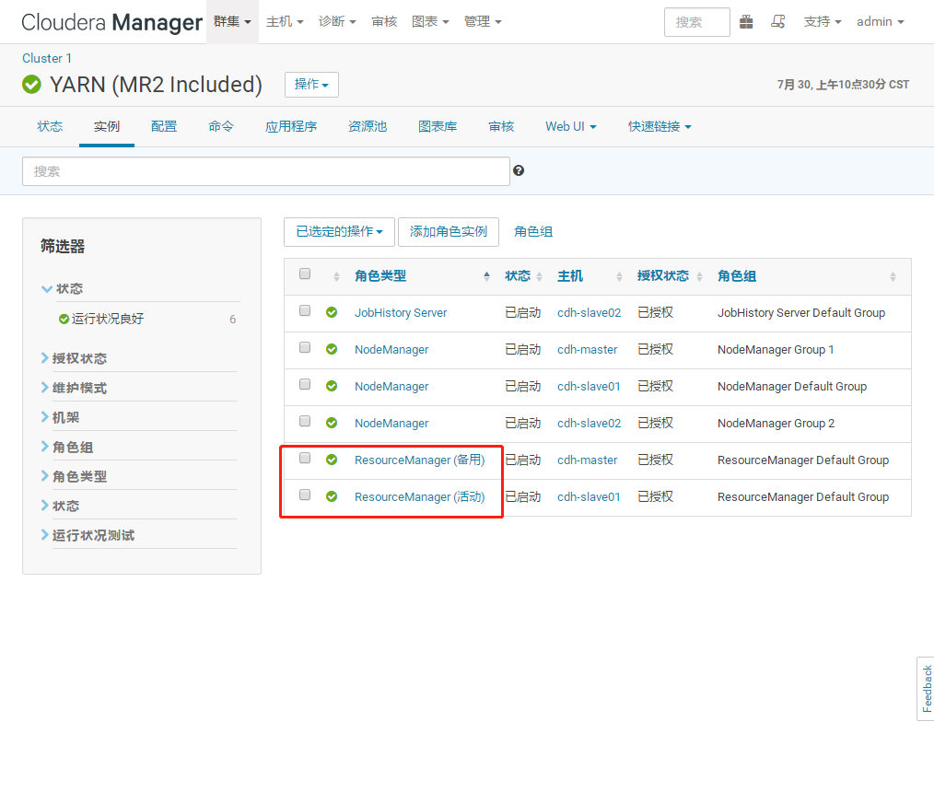Sort by health icon column arrows
Viewport: 934px width, 792px height.
tap(336, 276)
